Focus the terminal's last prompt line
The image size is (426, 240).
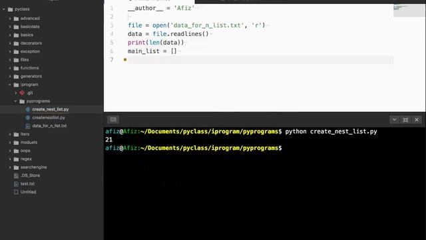[194, 148]
